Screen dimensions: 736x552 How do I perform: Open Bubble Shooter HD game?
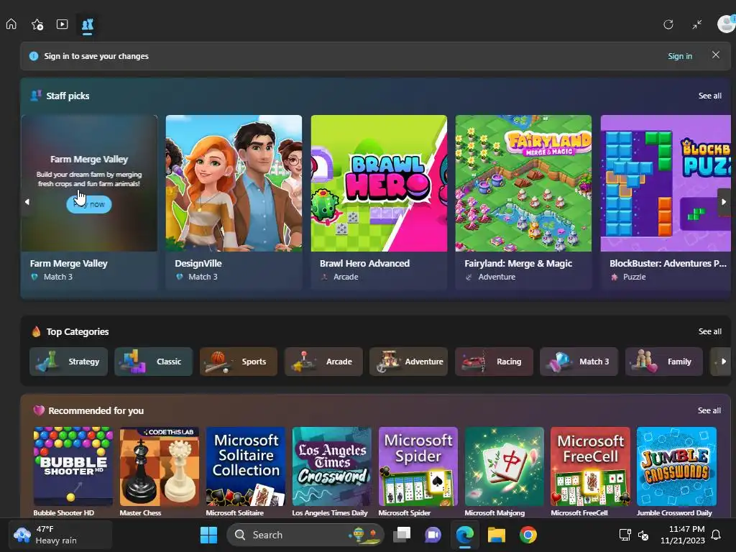pos(73,466)
